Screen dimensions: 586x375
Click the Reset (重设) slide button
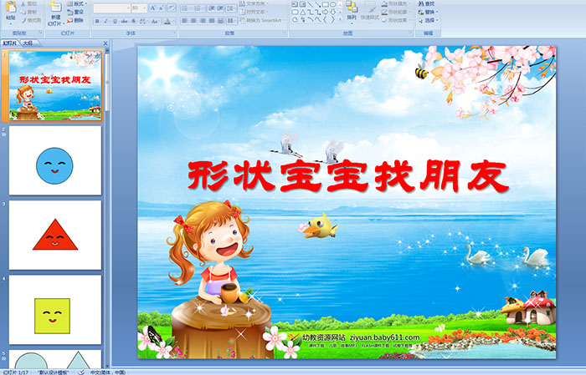pos(75,12)
